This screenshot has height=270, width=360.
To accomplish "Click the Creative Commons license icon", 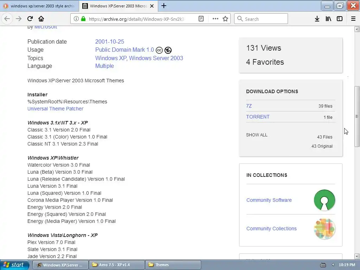I will (159, 50).
